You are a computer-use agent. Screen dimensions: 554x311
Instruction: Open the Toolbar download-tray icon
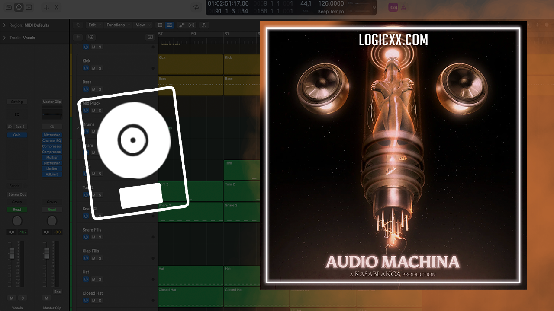point(29,7)
